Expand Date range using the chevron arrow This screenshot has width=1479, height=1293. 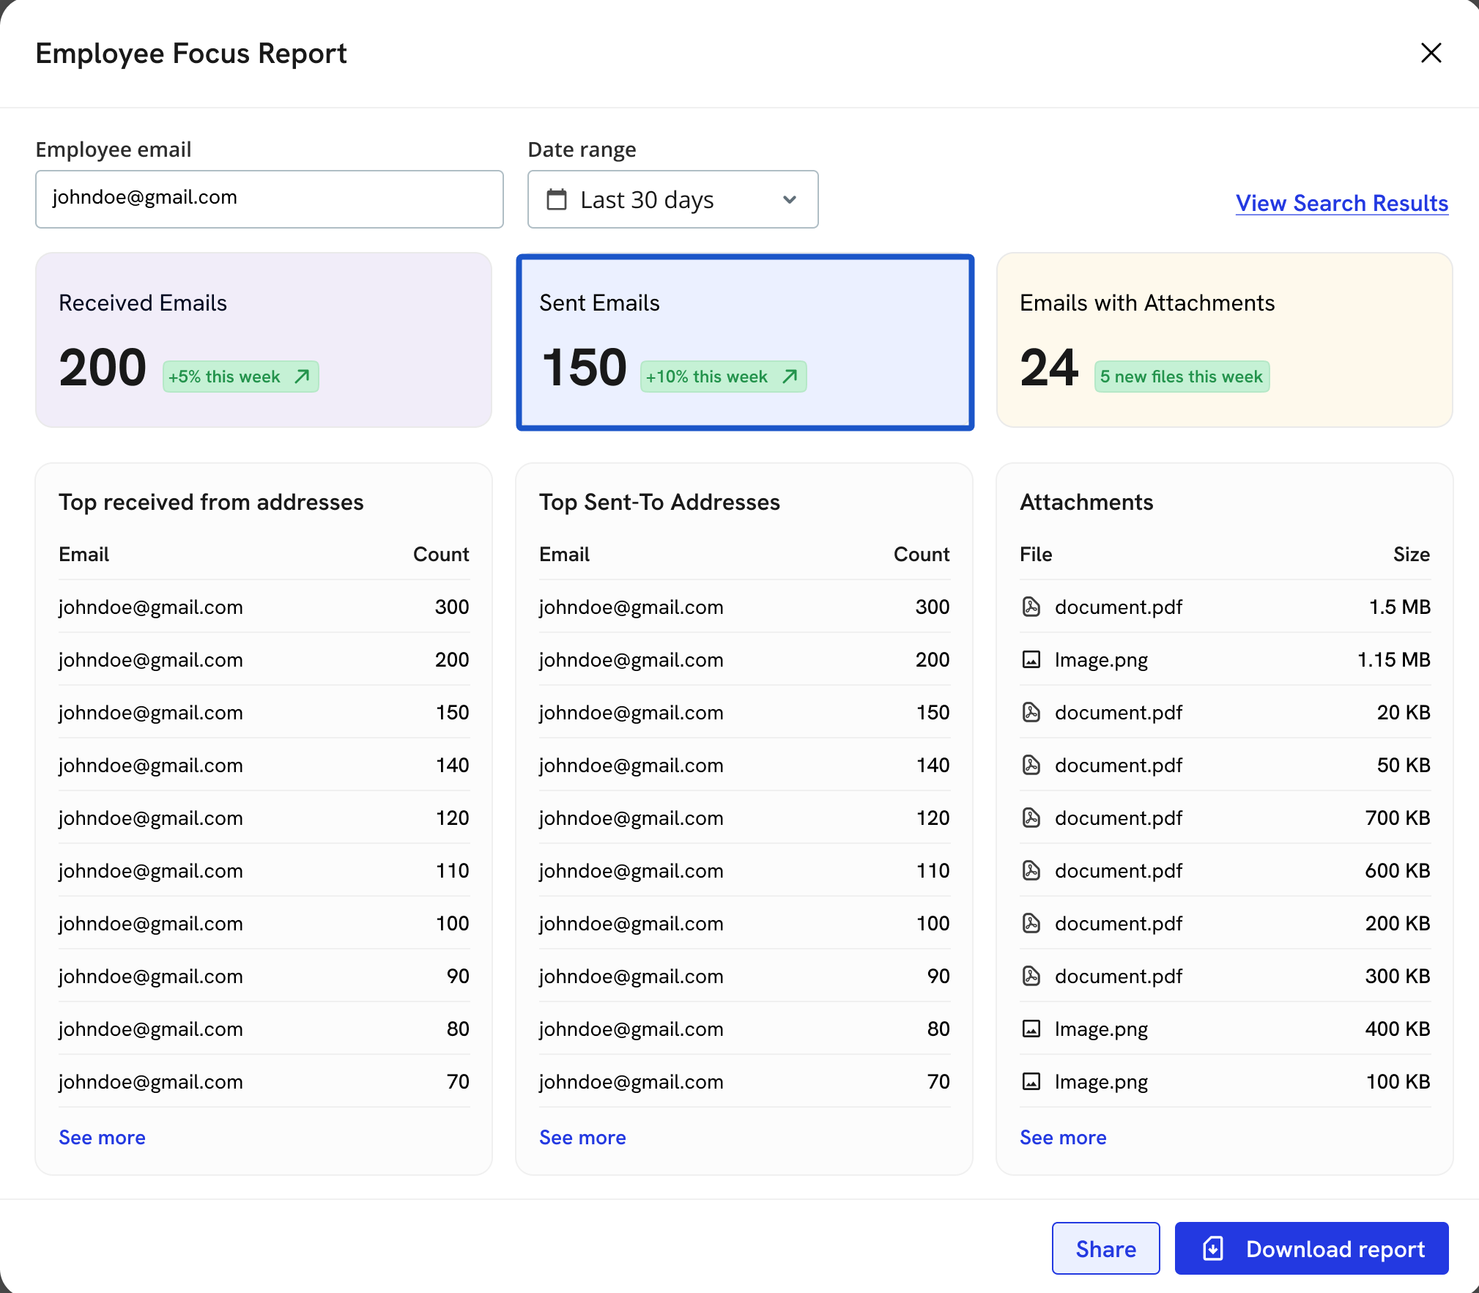pos(790,199)
